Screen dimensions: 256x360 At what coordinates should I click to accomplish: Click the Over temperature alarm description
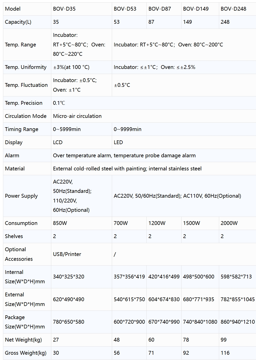pos(124,156)
